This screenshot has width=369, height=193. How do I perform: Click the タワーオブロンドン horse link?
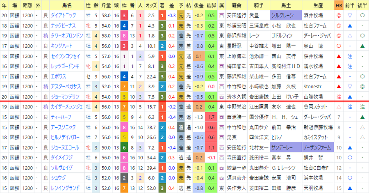click(x=67, y=36)
